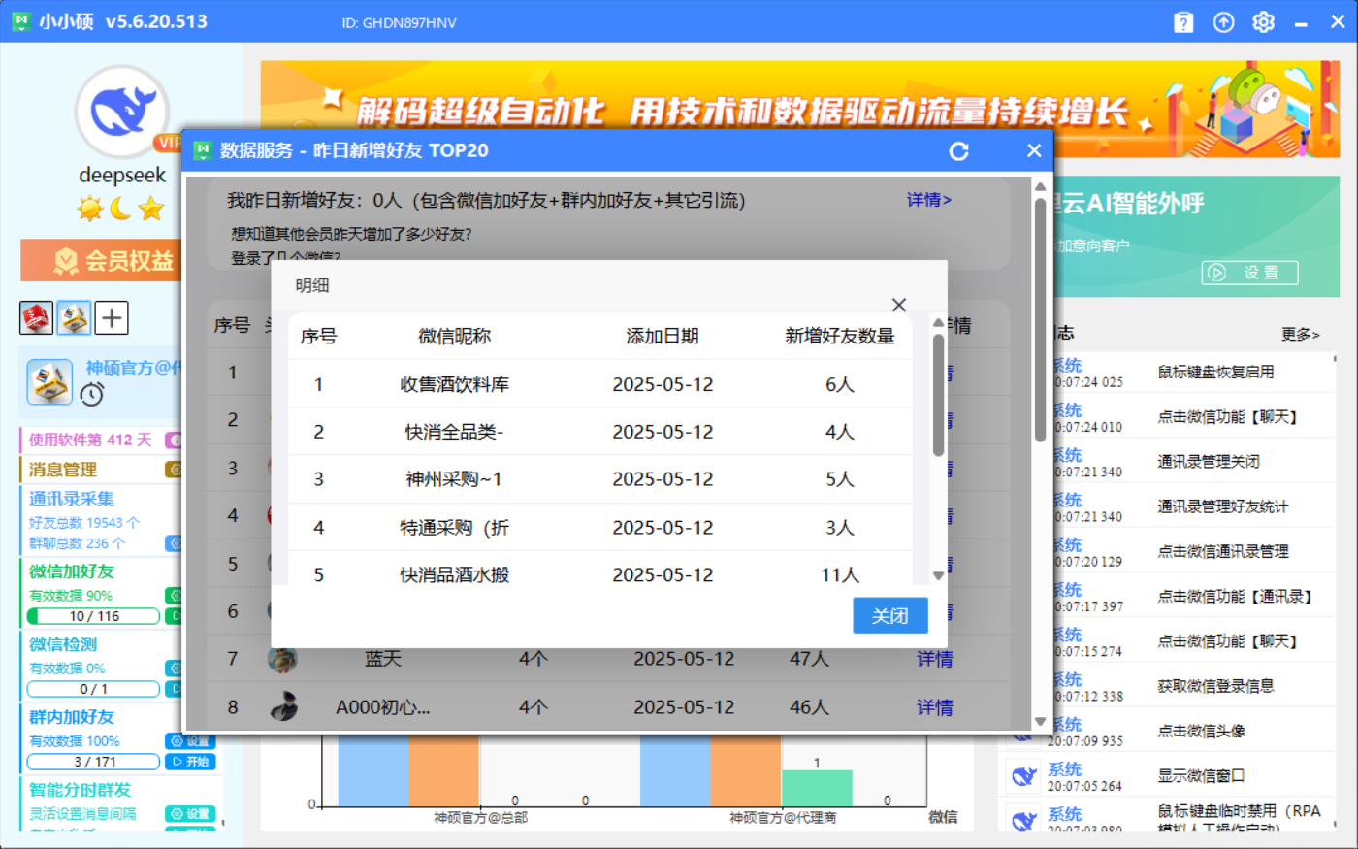Viewport: 1358px width, 849px height.
Task: Open the 会员权益 banner button
Action: click(101, 260)
